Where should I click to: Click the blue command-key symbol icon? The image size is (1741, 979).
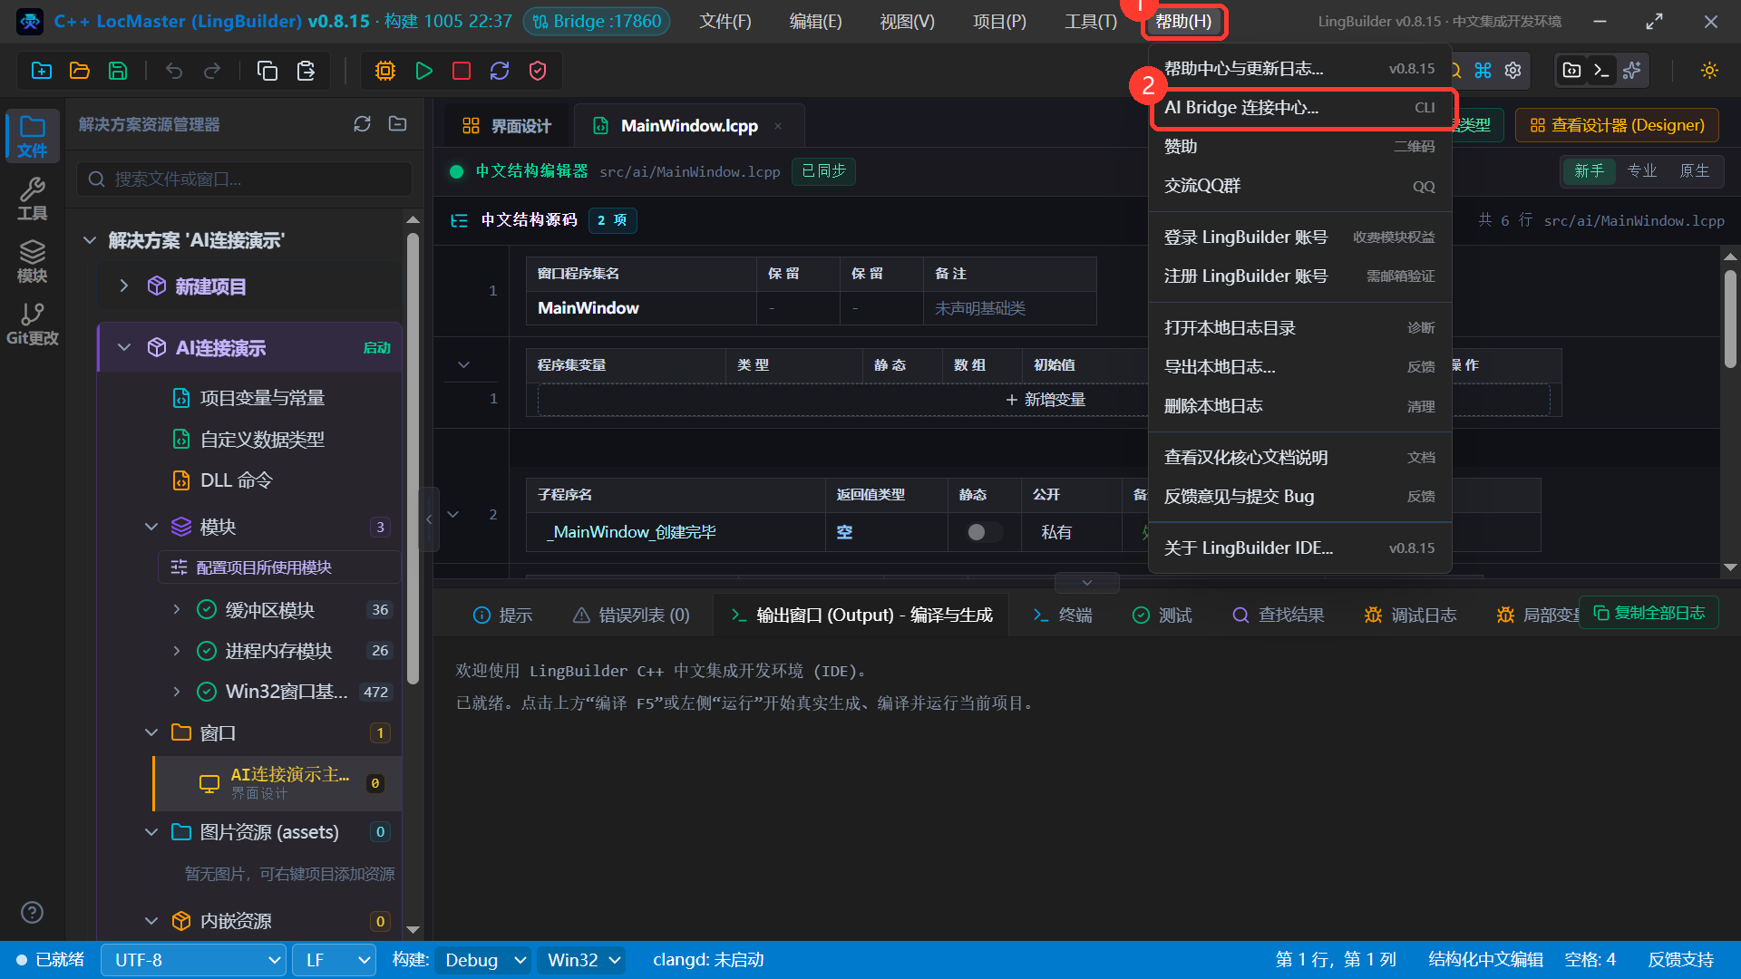point(1483,71)
